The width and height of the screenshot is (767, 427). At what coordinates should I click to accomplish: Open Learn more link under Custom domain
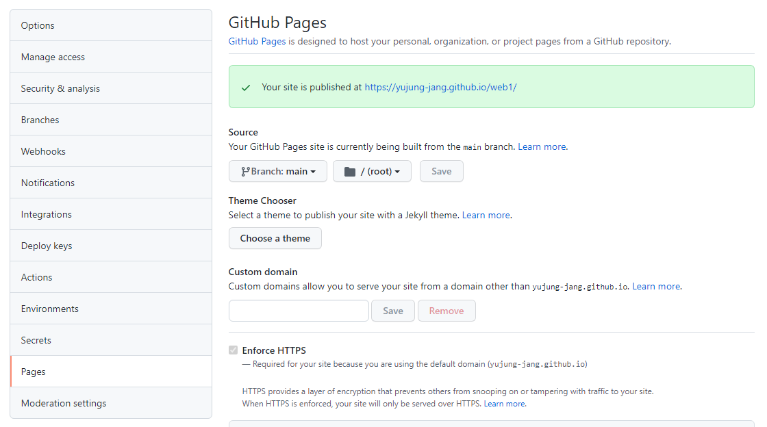[656, 286]
